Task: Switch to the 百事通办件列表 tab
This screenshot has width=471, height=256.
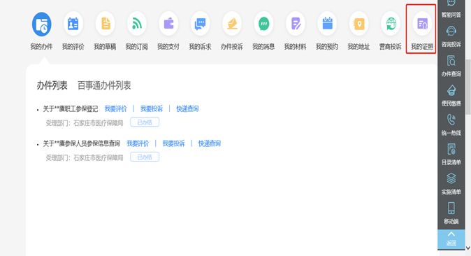Action: tap(104, 86)
